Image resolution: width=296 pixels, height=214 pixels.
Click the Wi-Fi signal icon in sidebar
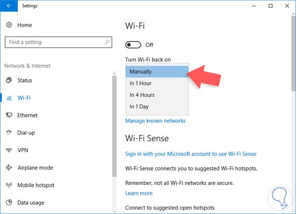click(9, 98)
